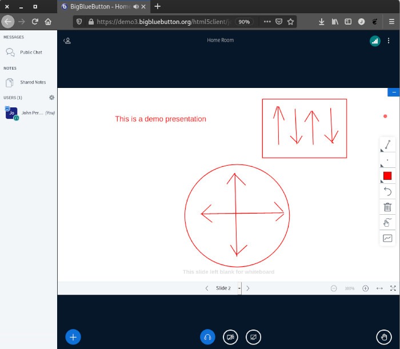Open tracking protection shield icon
This screenshot has width=400, height=349.
coord(79,22)
